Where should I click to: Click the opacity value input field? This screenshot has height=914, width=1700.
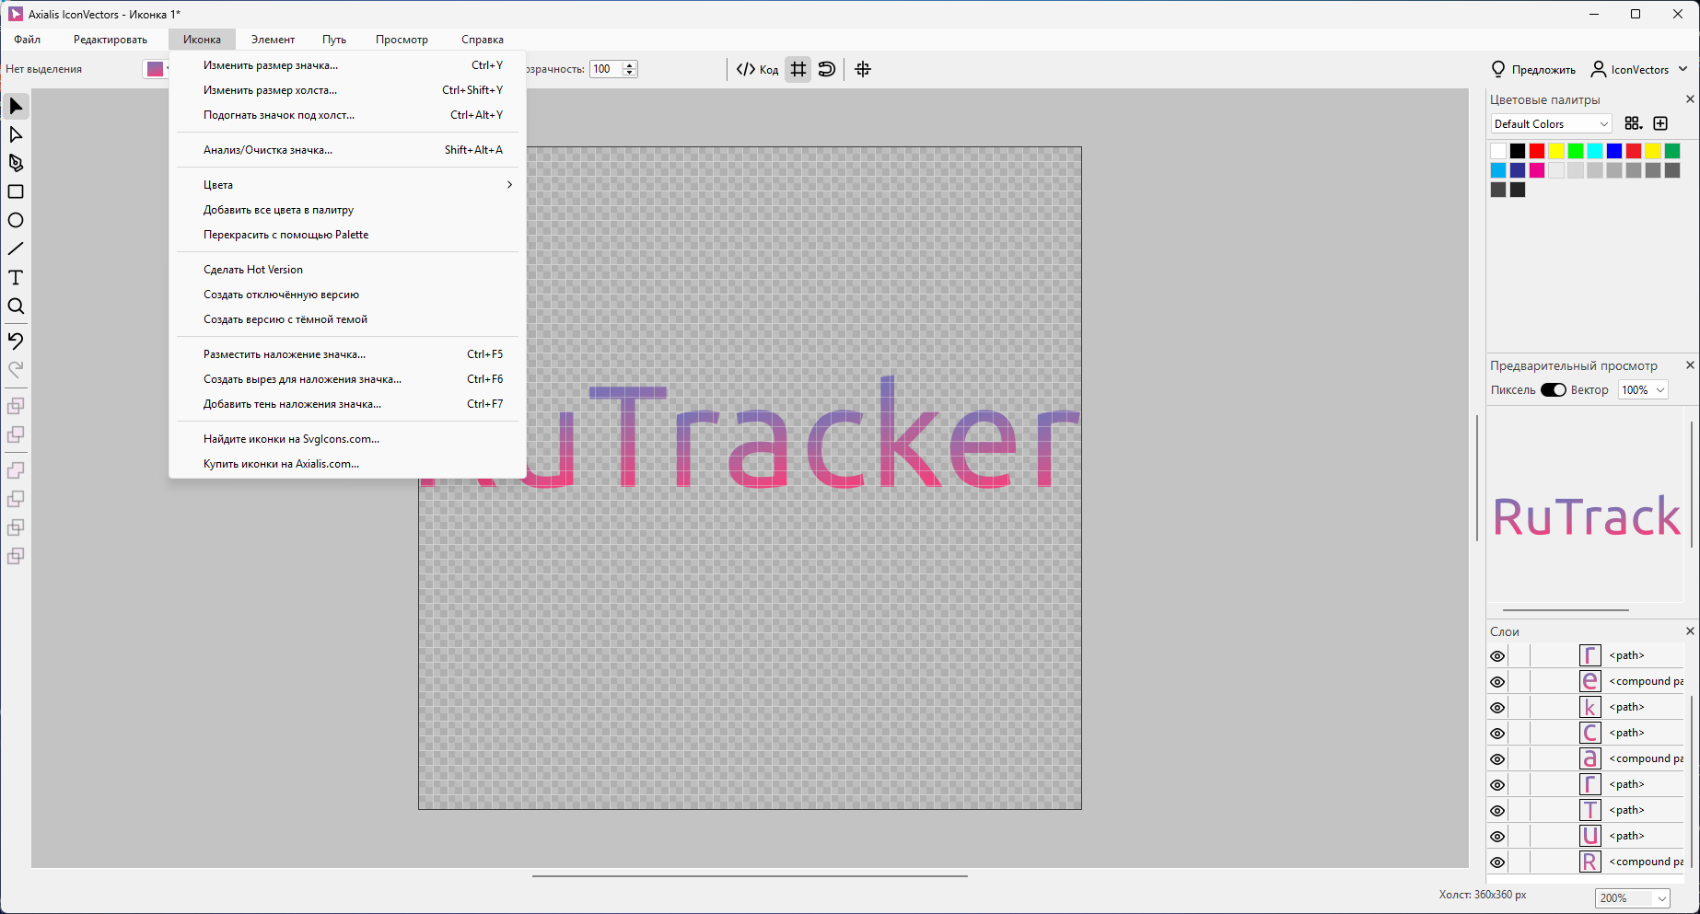coord(606,69)
